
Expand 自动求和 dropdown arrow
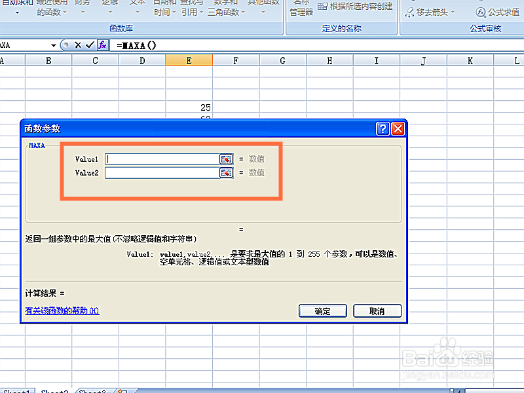pos(17,12)
